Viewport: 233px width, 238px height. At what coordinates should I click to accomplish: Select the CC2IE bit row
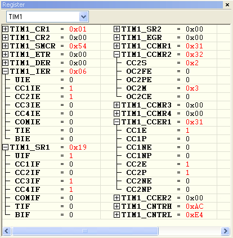(x=51, y=97)
